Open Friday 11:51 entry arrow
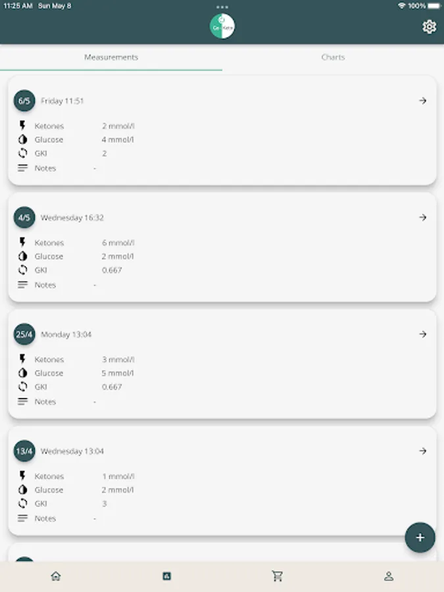 423,101
